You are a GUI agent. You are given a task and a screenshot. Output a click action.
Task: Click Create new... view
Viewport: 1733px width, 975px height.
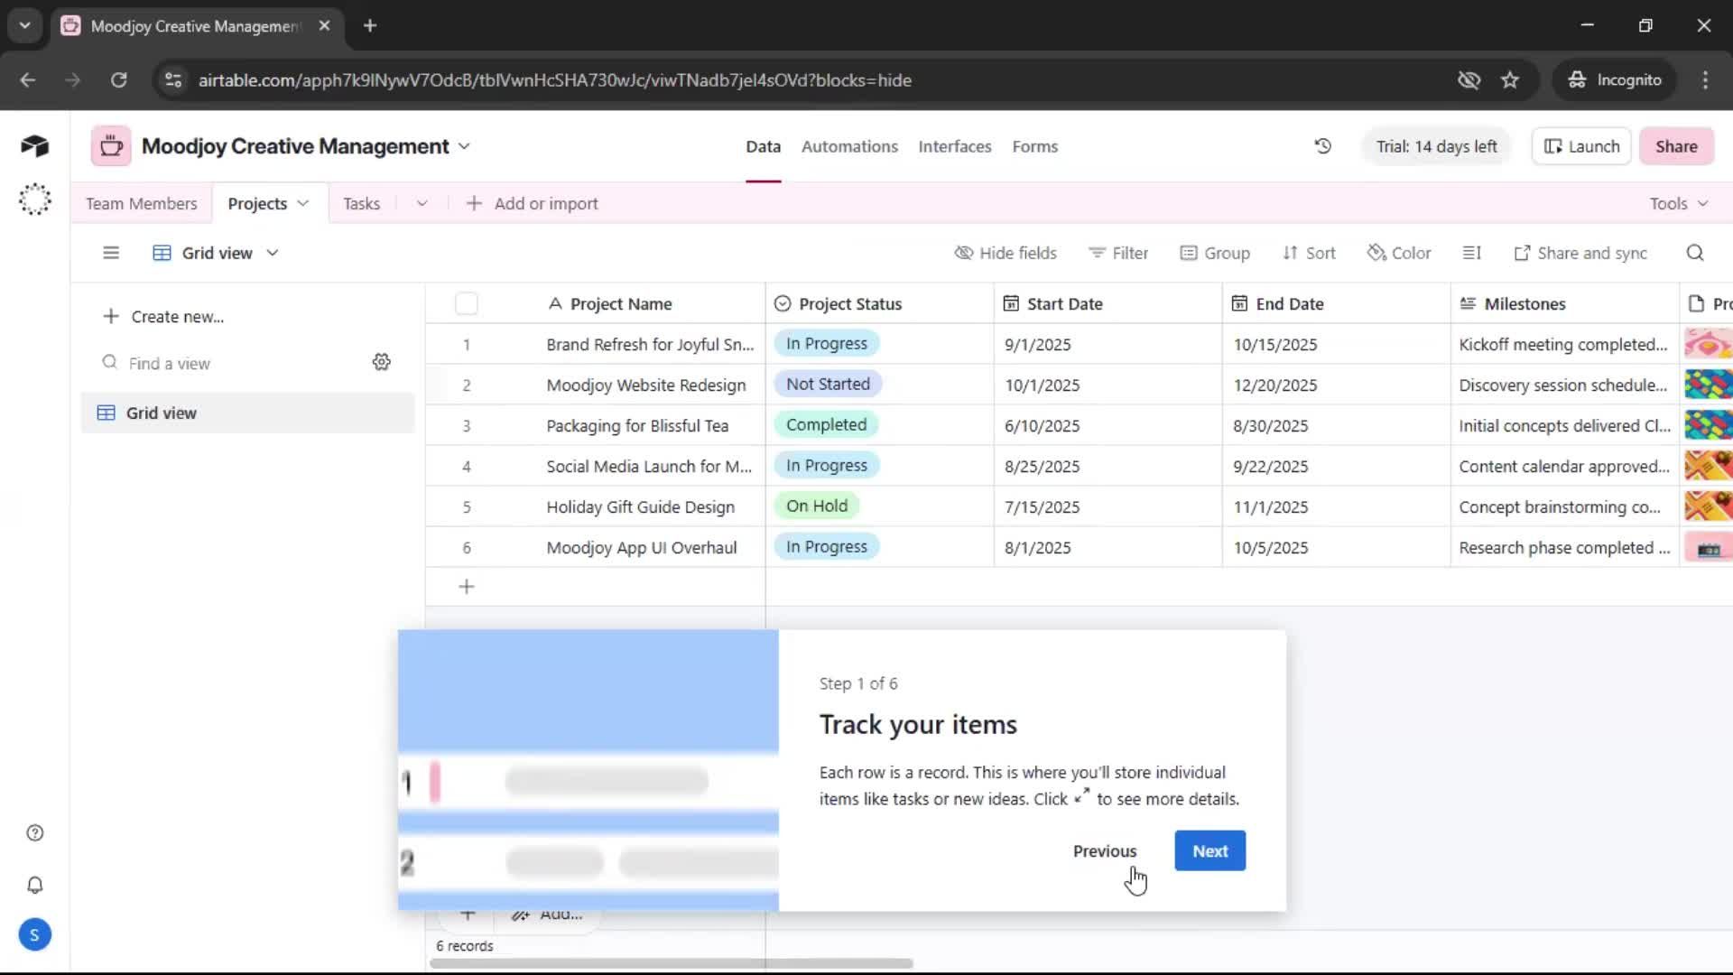pos(162,317)
